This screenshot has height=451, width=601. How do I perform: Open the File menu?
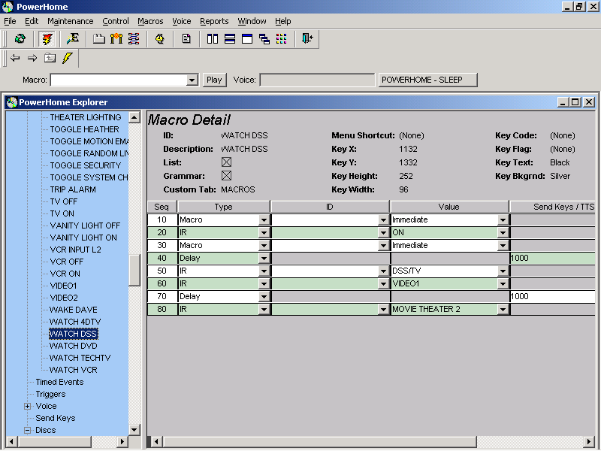(10, 21)
